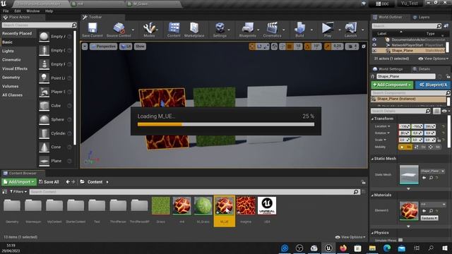452x254 pixels.
Task: Select Cylinder actor icon in Place Actors
Action: (x=44, y=133)
